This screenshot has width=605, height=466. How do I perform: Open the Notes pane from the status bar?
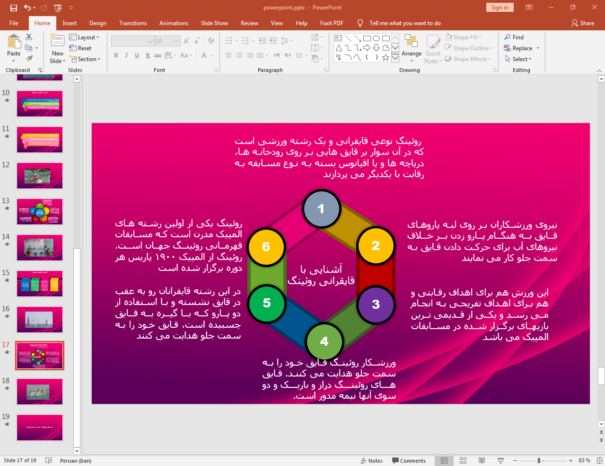point(371,461)
